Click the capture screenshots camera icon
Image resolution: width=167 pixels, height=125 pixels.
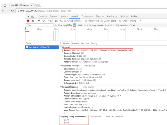click(39, 21)
